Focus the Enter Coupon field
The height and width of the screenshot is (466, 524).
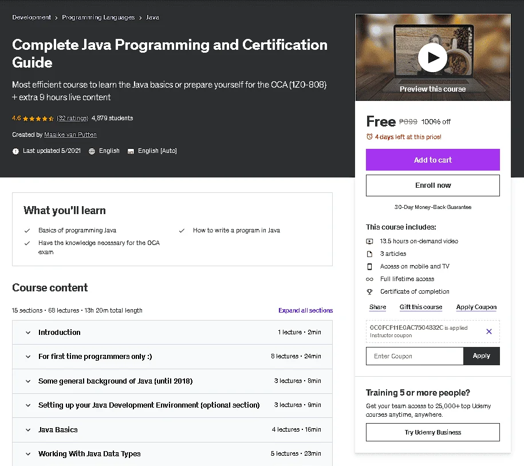[x=415, y=356]
